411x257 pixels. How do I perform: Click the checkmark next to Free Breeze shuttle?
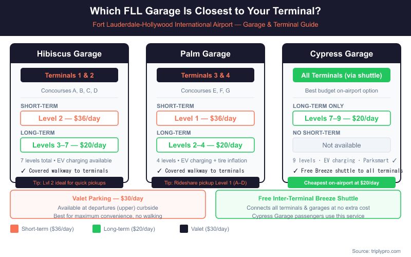click(295, 171)
